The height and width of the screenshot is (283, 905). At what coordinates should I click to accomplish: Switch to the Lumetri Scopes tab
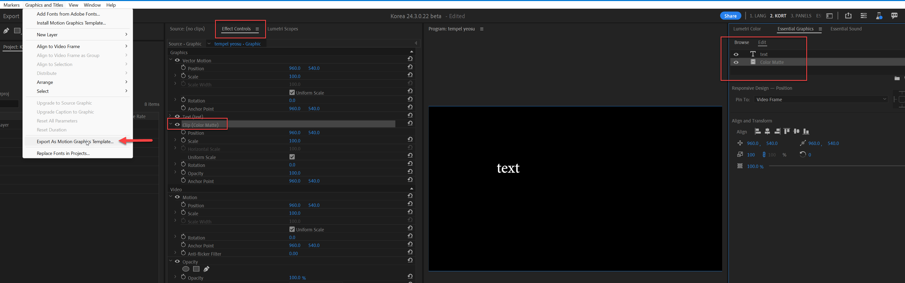point(283,29)
